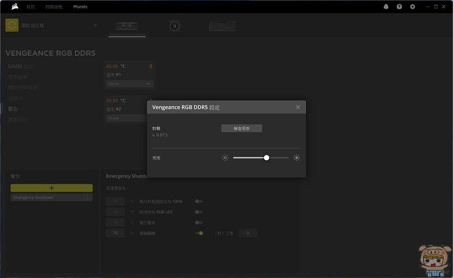This screenshot has height=278, width=453.
Task: Select 警告 in the sidebar
Action: (x=13, y=109)
